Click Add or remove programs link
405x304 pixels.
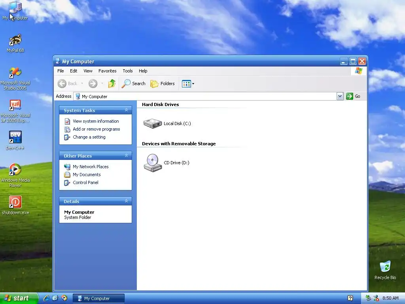point(97,129)
